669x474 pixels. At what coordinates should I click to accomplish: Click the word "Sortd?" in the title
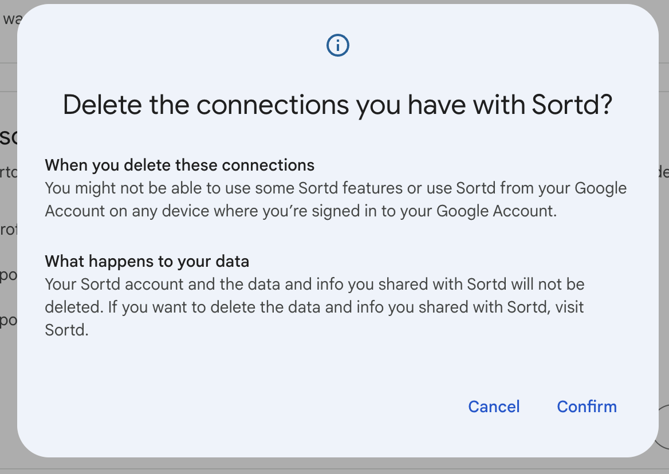[x=572, y=105]
